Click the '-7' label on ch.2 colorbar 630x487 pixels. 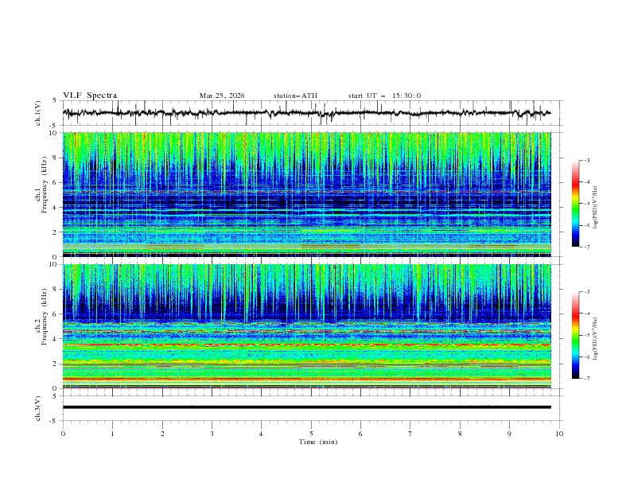pos(587,379)
